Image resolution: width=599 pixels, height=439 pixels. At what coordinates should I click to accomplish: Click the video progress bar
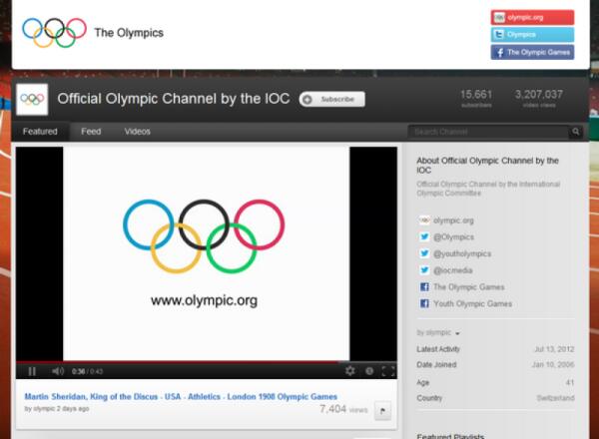click(200, 361)
